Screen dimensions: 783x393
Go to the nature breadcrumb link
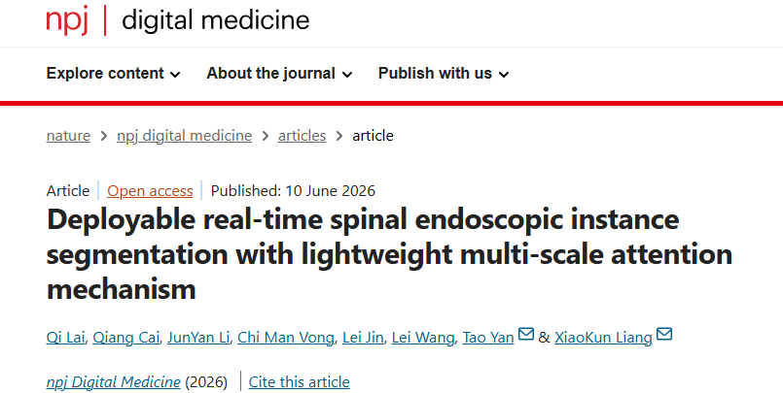(68, 136)
